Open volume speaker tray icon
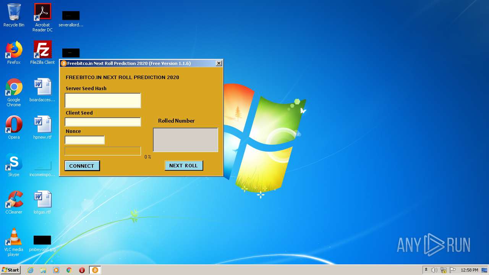This screenshot has width=489, height=275. tap(434, 270)
